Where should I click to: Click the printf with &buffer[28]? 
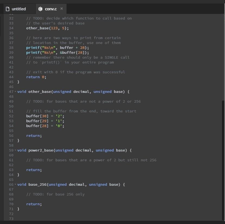58,53
